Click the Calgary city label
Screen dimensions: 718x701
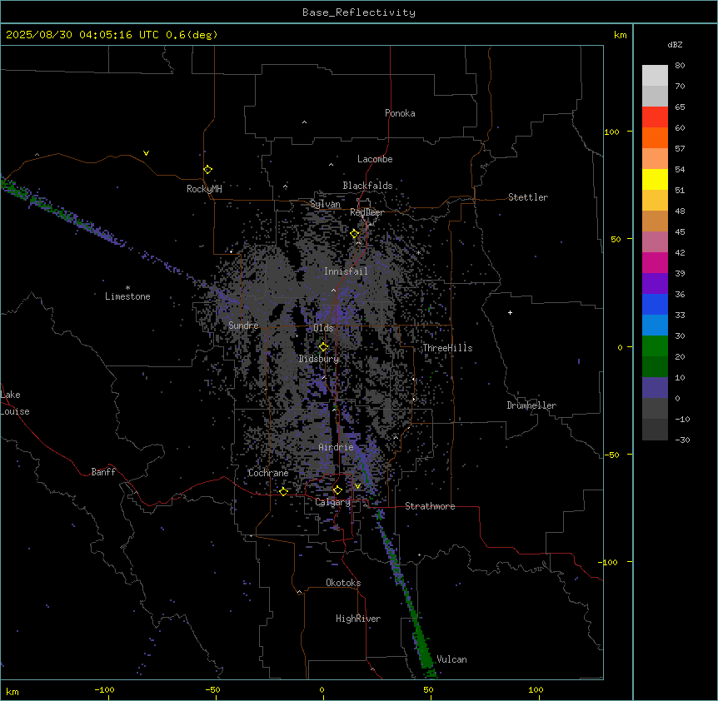click(x=332, y=502)
